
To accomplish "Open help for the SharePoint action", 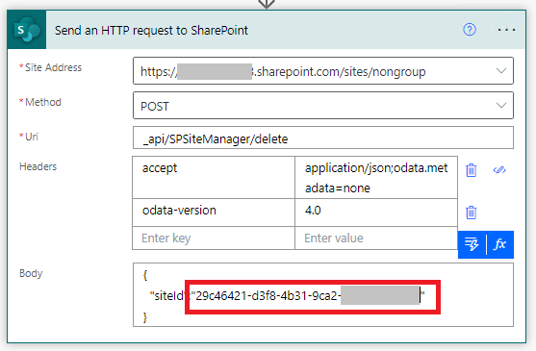I will click(x=470, y=30).
